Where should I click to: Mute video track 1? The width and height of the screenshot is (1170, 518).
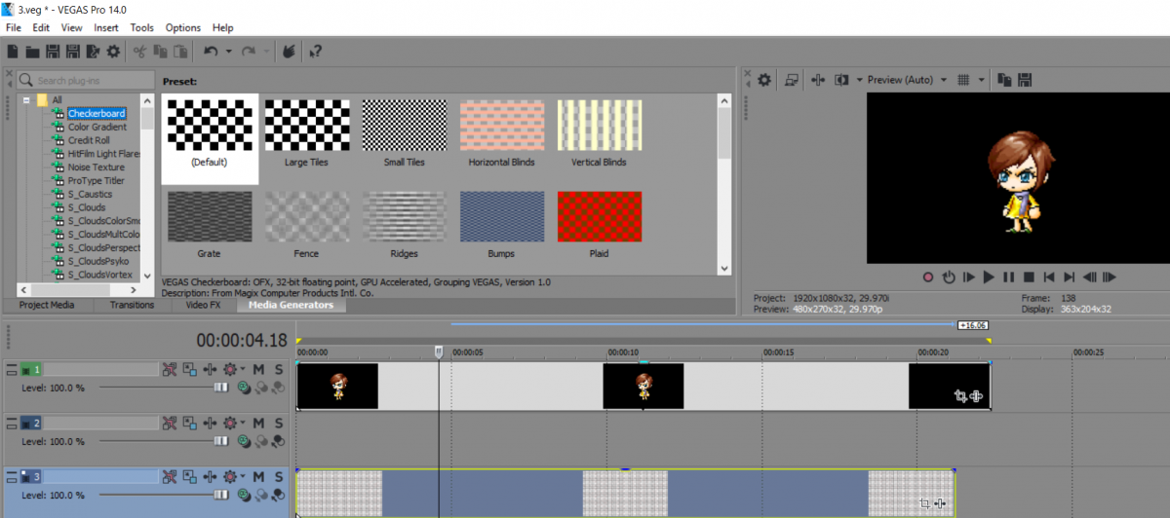point(258,369)
